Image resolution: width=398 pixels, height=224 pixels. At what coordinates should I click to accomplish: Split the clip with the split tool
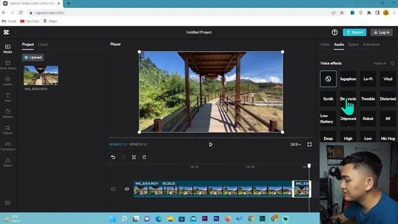pyautogui.click(x=134, y=157)
